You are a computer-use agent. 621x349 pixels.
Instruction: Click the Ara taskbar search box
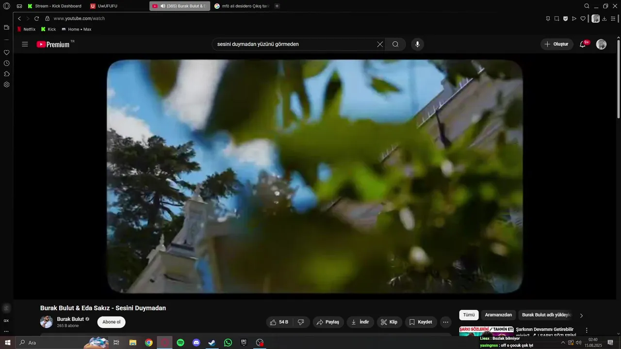coord(62,343)
